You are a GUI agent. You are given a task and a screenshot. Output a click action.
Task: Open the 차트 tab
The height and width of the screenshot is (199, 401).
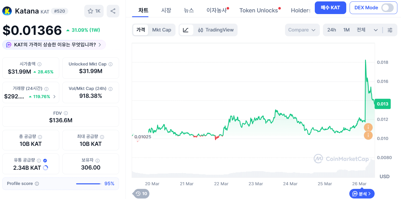143,10
